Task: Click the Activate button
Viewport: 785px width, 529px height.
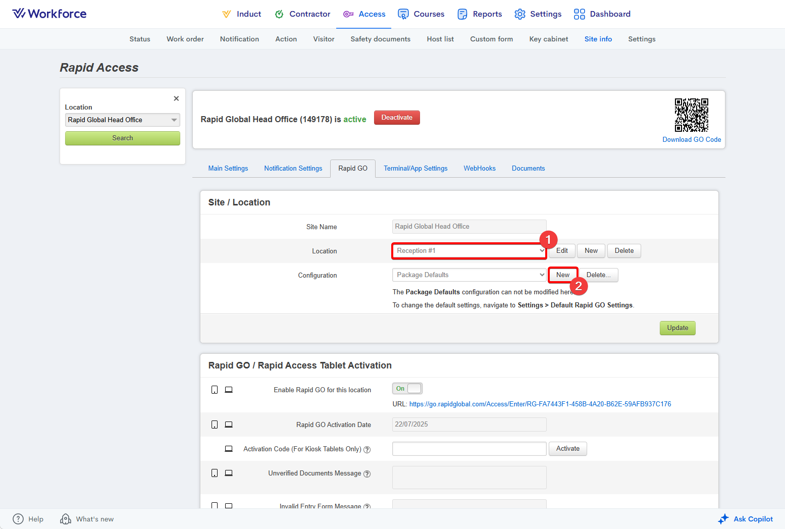Action: [x=568, y=449]
